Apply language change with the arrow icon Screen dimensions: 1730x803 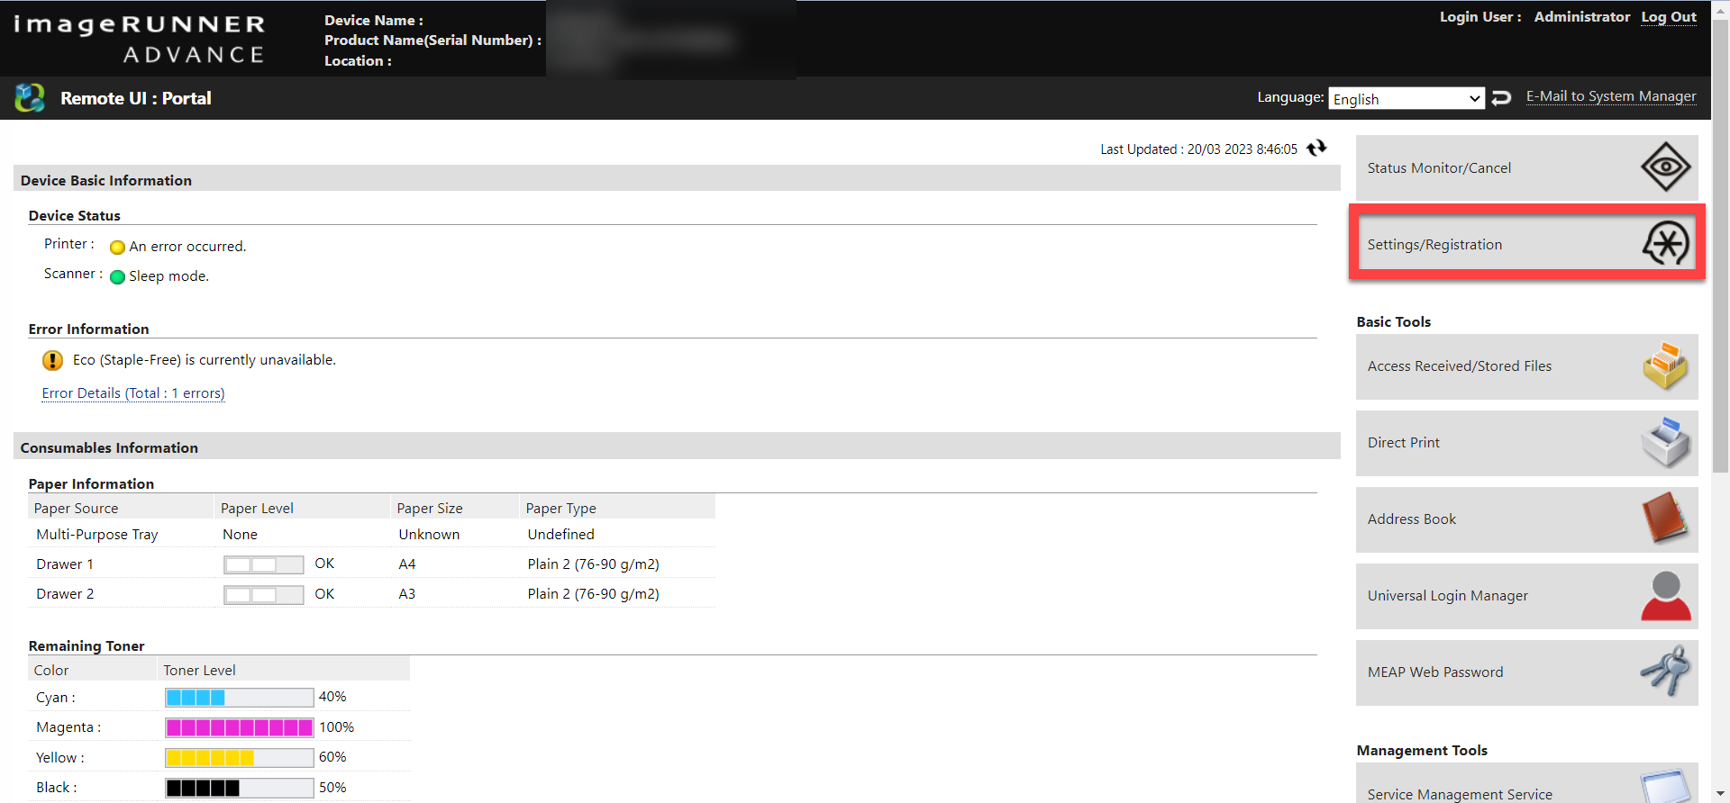tap(1501, 98)
